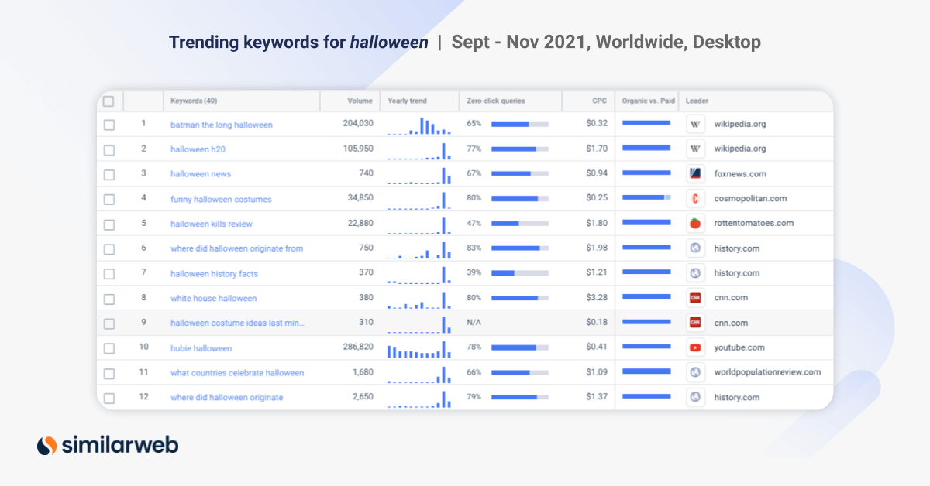Sort by the Volume column header
930x486 pixels.
tap(360, 101)
